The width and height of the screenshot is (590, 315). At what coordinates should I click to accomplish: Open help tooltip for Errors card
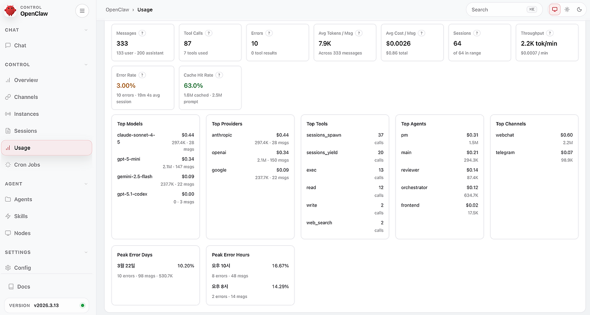(x=269, y=33)
